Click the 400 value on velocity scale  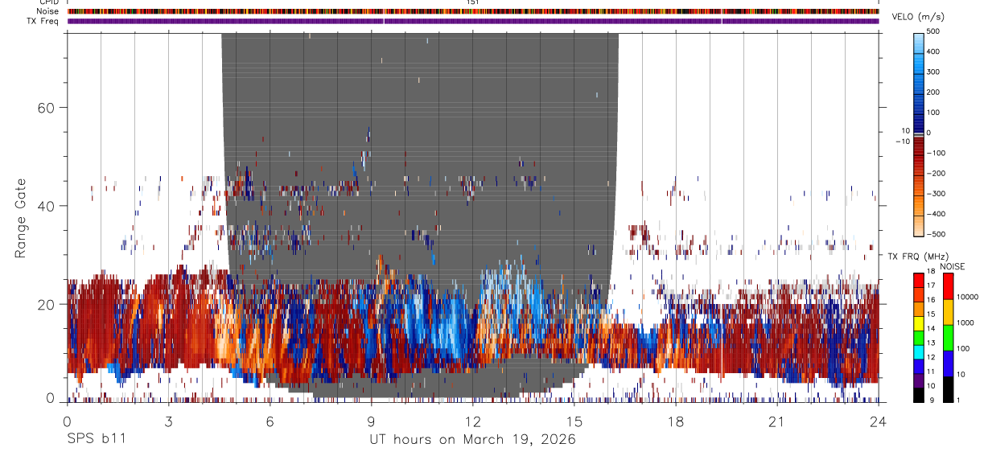pos(935,51)
